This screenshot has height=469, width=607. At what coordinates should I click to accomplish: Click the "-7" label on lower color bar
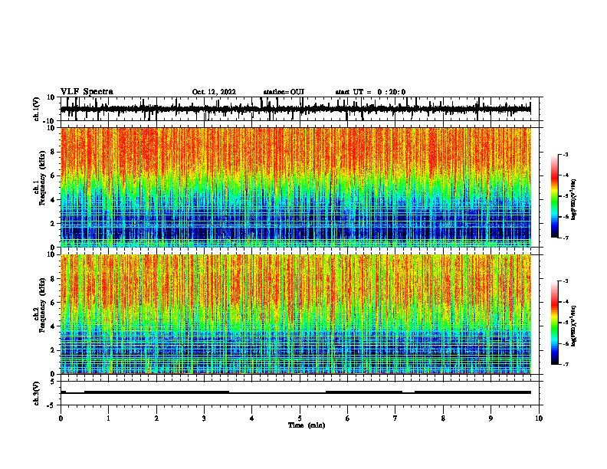point(565,364)
